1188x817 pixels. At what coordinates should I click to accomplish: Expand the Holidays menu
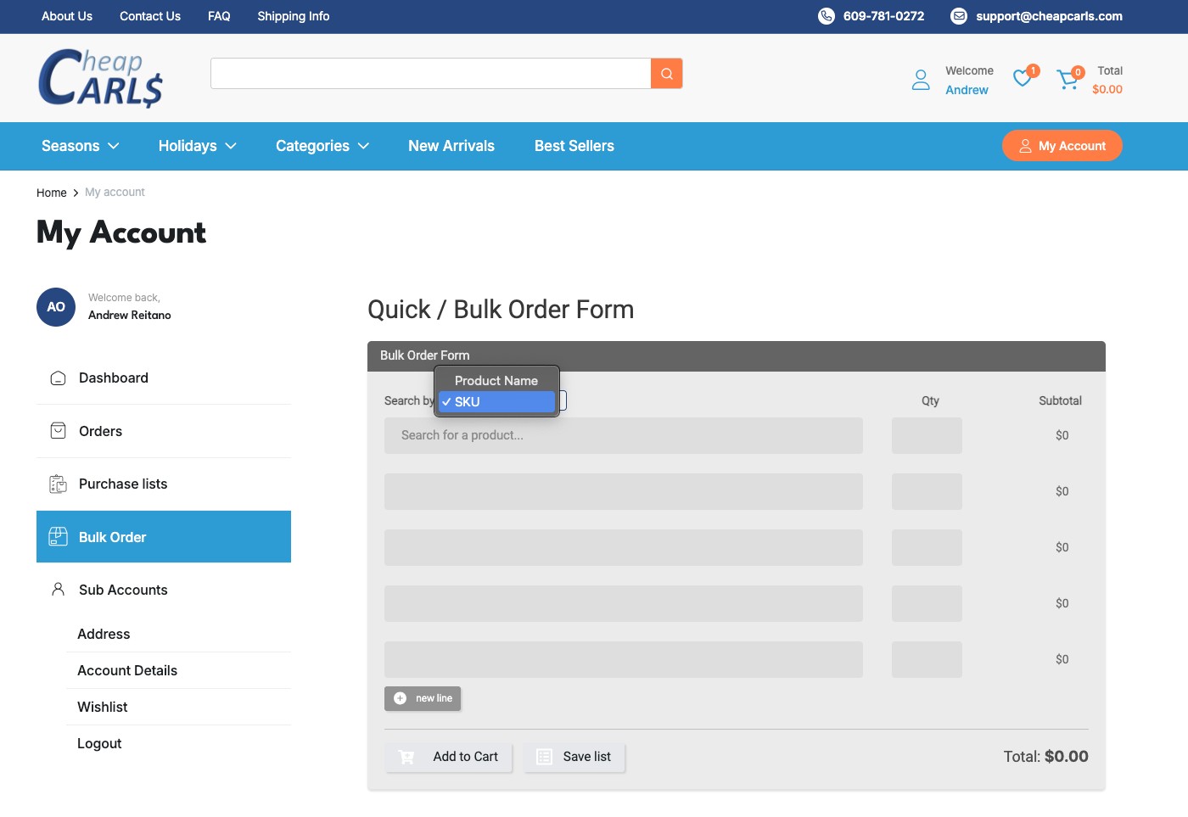click(197, 146)
